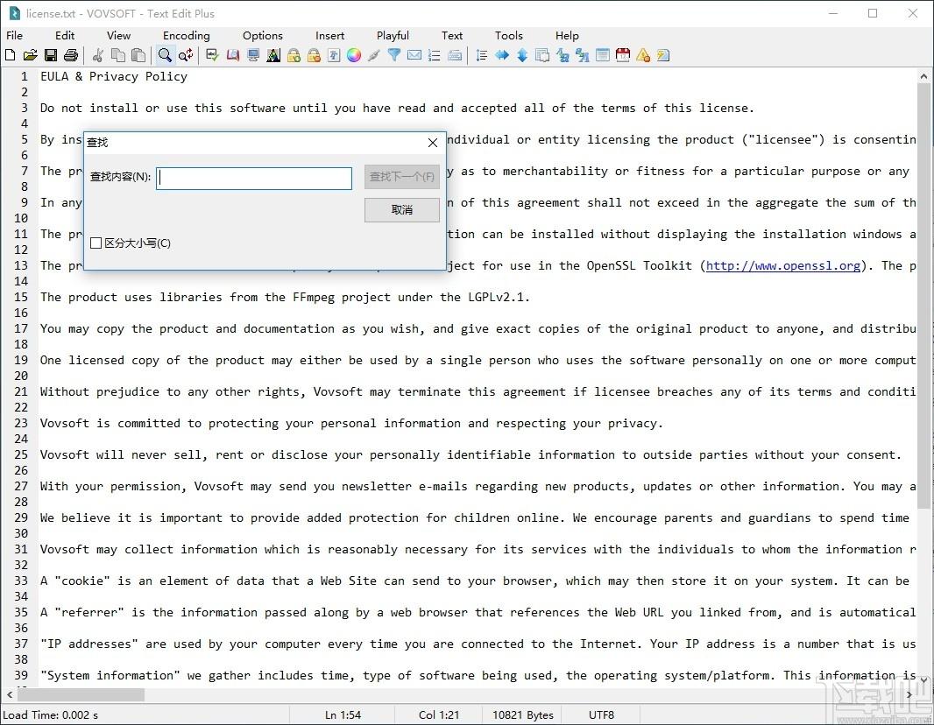Click the checkmark document toolbar icon
This screenshot has width=934, height=725.
tap(213, 55)
